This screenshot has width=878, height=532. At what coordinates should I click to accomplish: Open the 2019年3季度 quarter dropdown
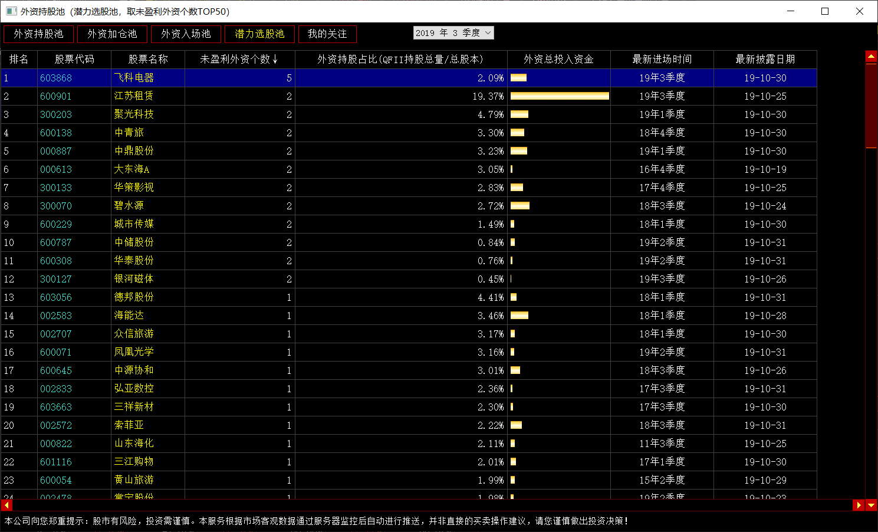tap(453, 33)
